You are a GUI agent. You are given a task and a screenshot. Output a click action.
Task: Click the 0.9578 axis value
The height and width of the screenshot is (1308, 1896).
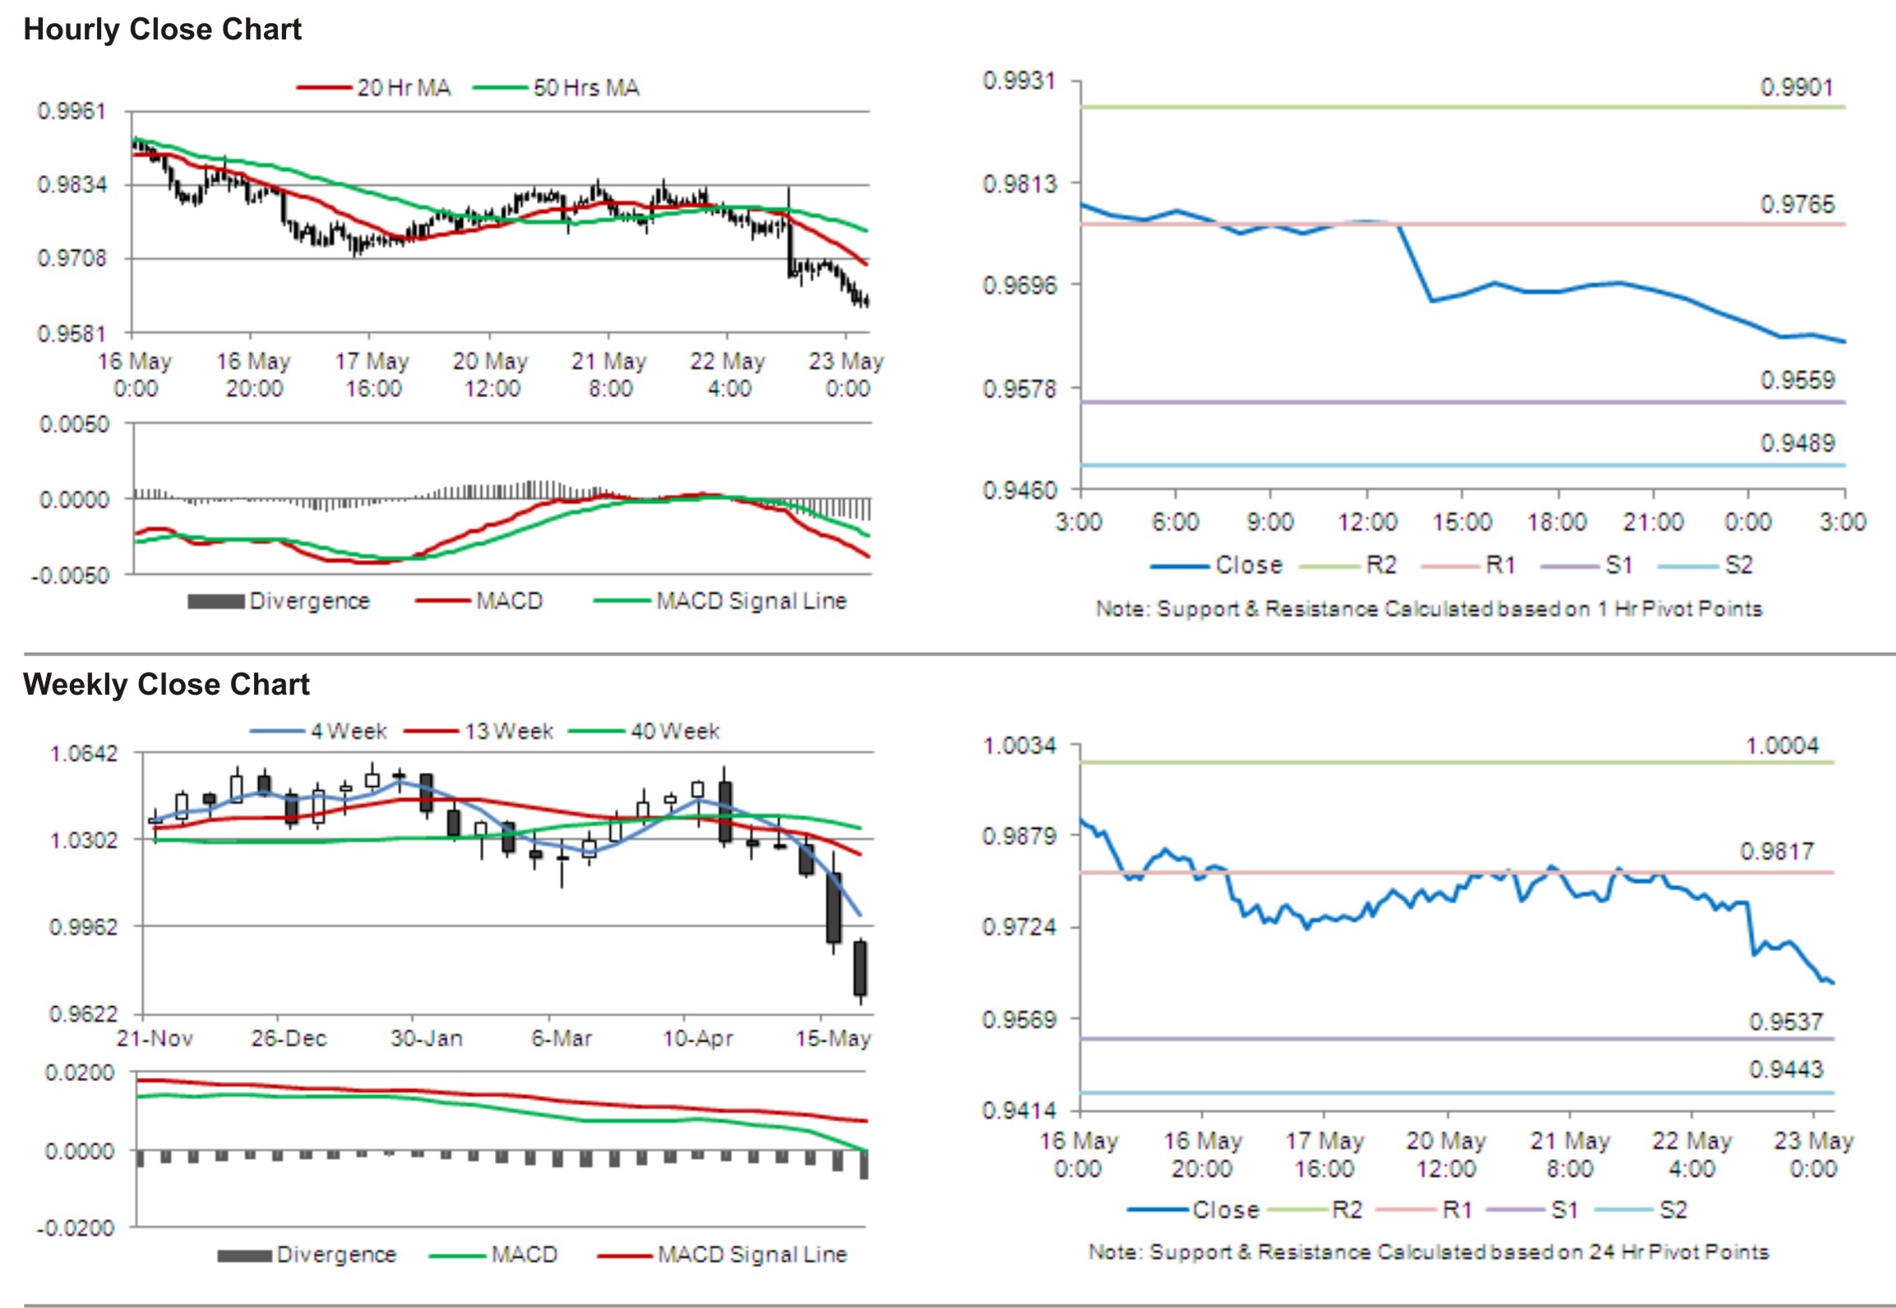(x=1020, y=388)
